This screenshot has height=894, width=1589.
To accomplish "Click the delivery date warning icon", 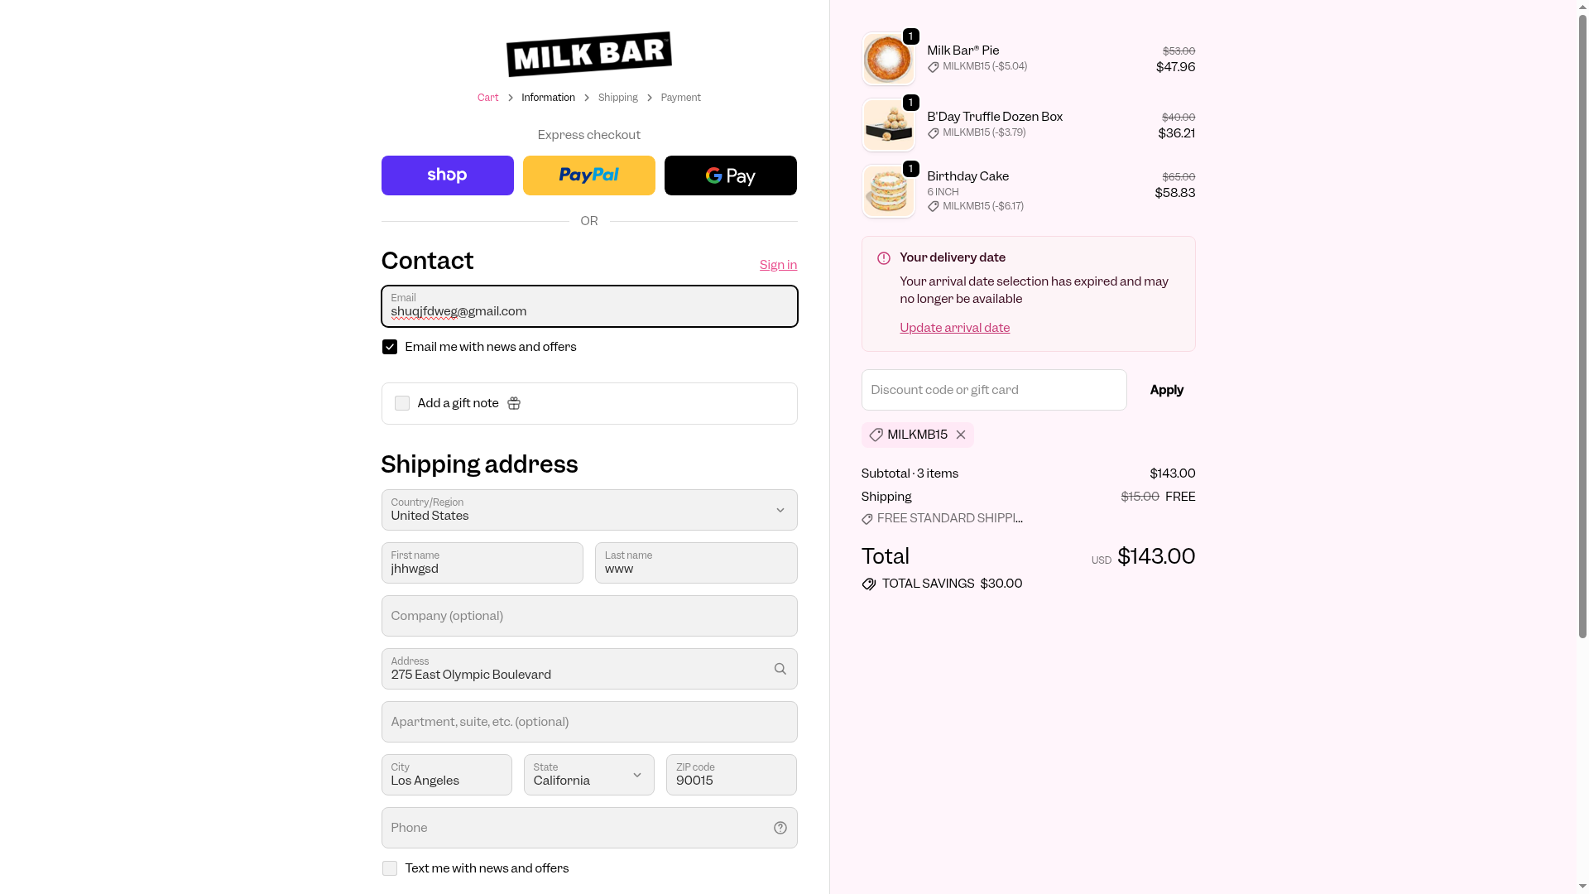I will [x=884, y=258].
